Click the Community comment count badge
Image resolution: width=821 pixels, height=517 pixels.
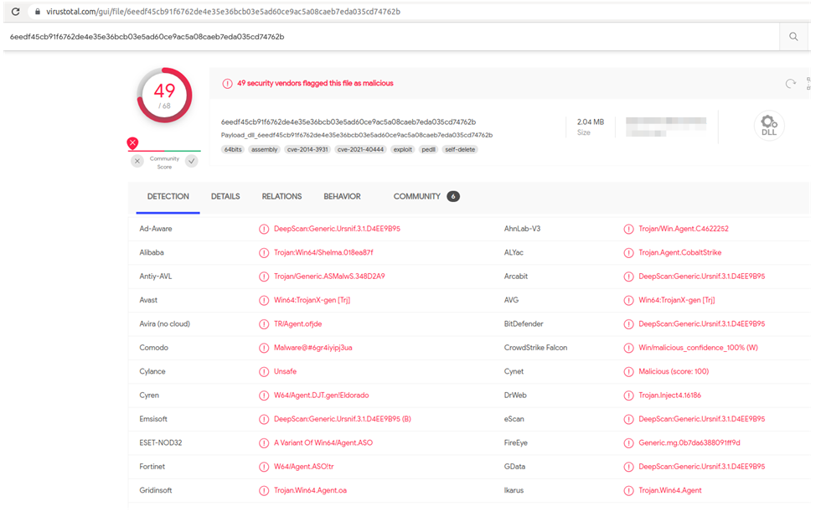[x=453, y=196]
